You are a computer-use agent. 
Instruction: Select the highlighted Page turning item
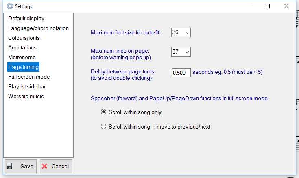[x=24, y=67]
